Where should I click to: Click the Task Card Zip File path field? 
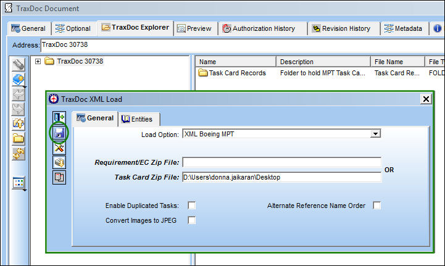[282, 177]
